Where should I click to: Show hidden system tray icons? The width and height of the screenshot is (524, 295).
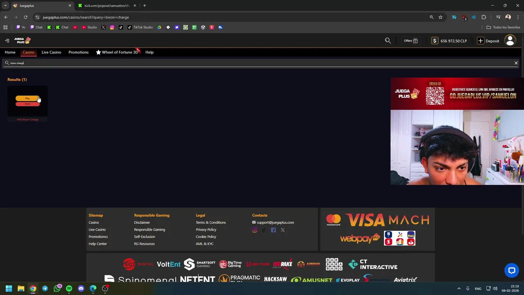[459, 288]
